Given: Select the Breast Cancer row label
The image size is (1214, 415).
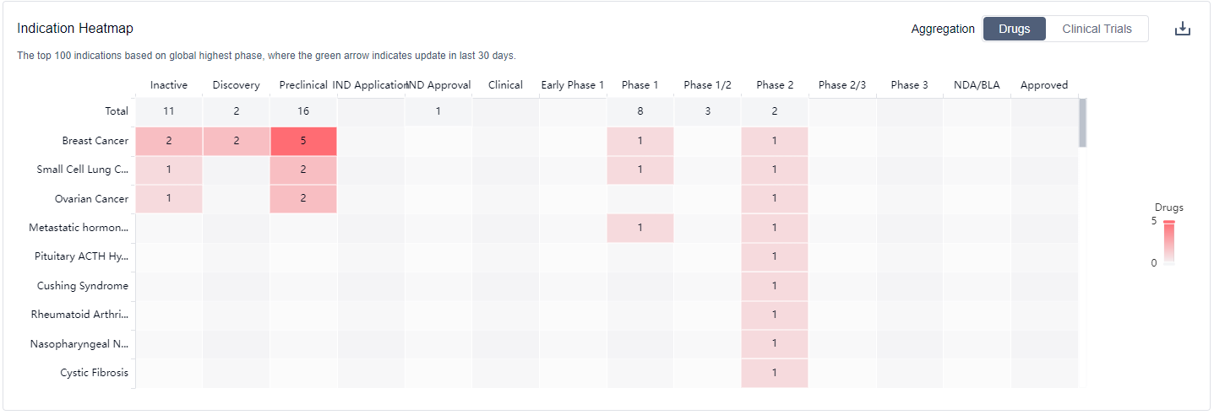Looking at the screenshot, I should (95, 141).
